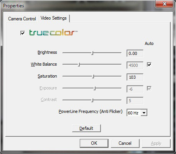Viewport: 176px width, 154px height.
Task: Click the Brightness slider thumb
Action: pos(92,53)
